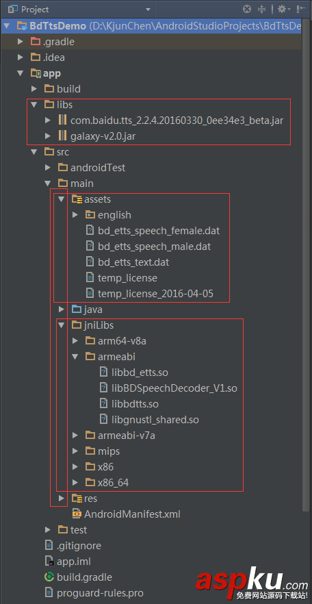Click the blue java source folder icon
Viewport: 312px width, 604px height.
[77, 310]
